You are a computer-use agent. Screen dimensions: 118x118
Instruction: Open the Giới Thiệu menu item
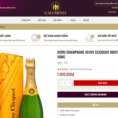(42, 20)
